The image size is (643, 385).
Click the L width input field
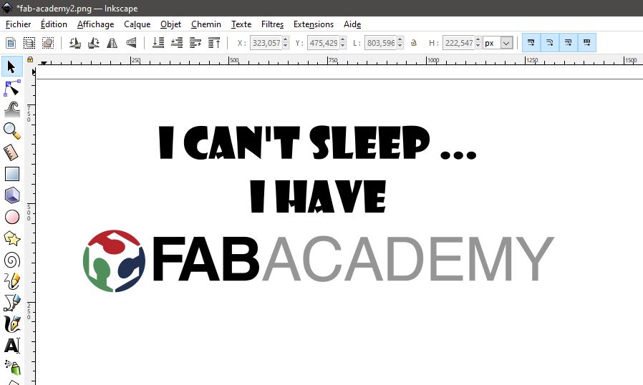[x=380, y=43]
